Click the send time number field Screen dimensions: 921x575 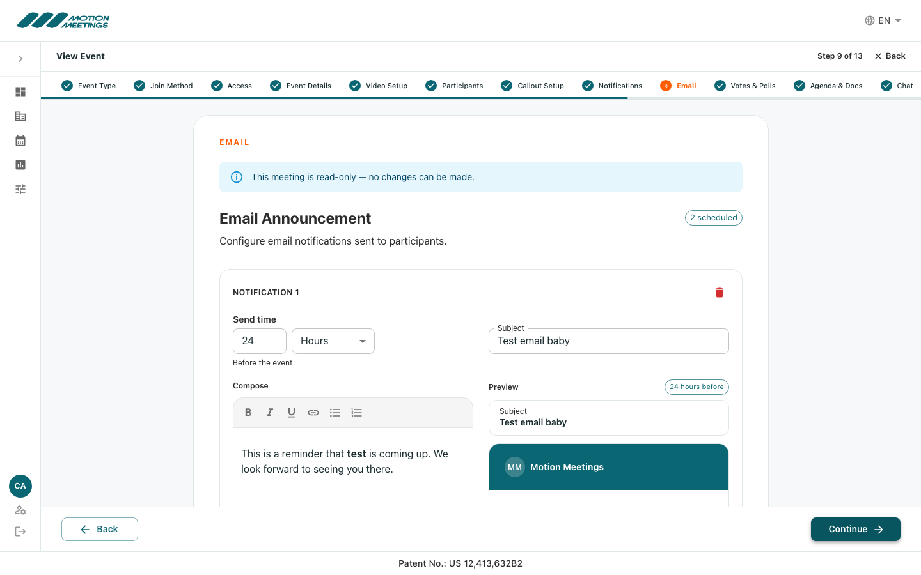click(x=260, y=341)
